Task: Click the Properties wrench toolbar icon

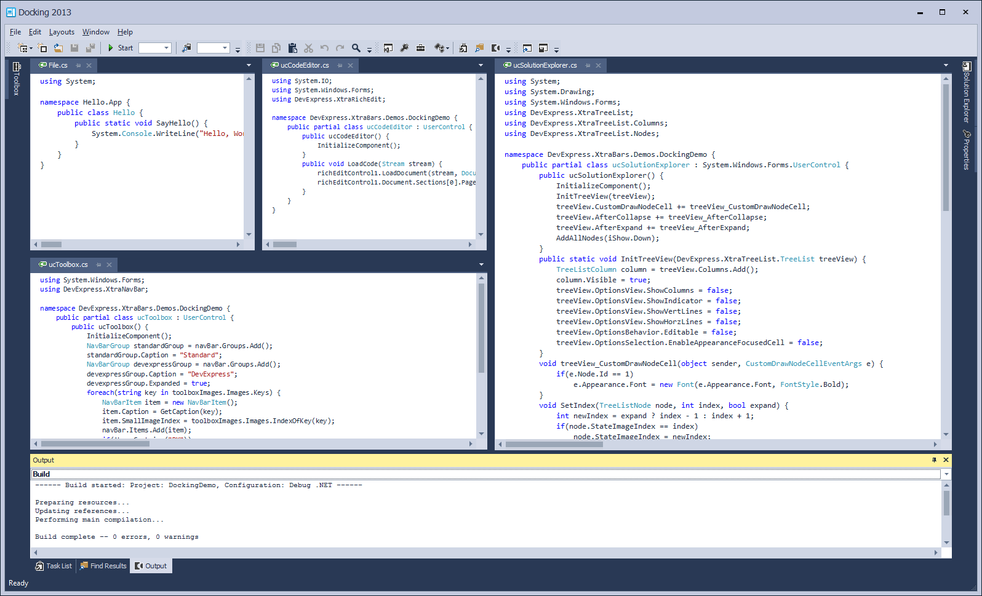Action: [404, 48]
